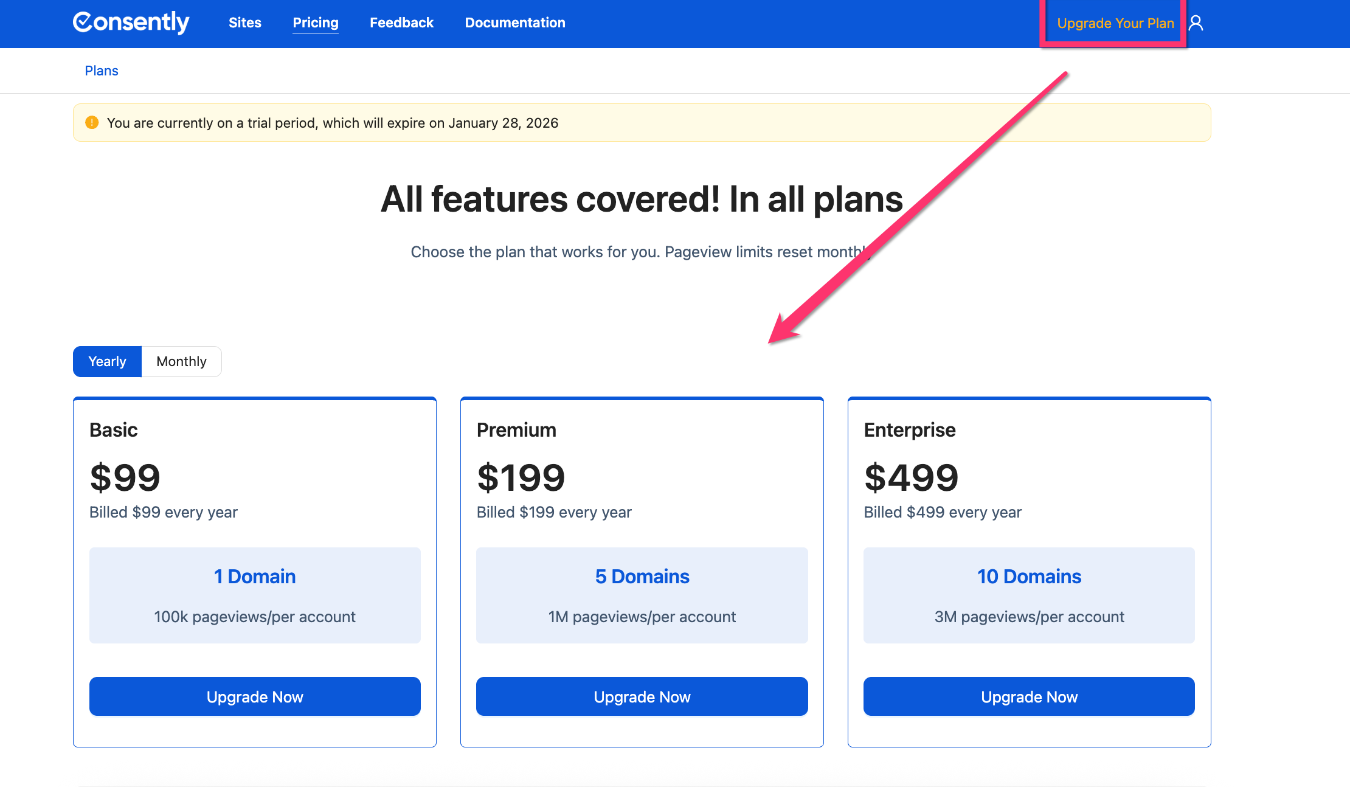
Task: Click the Enterprise plan title
Action: (910, 430)
